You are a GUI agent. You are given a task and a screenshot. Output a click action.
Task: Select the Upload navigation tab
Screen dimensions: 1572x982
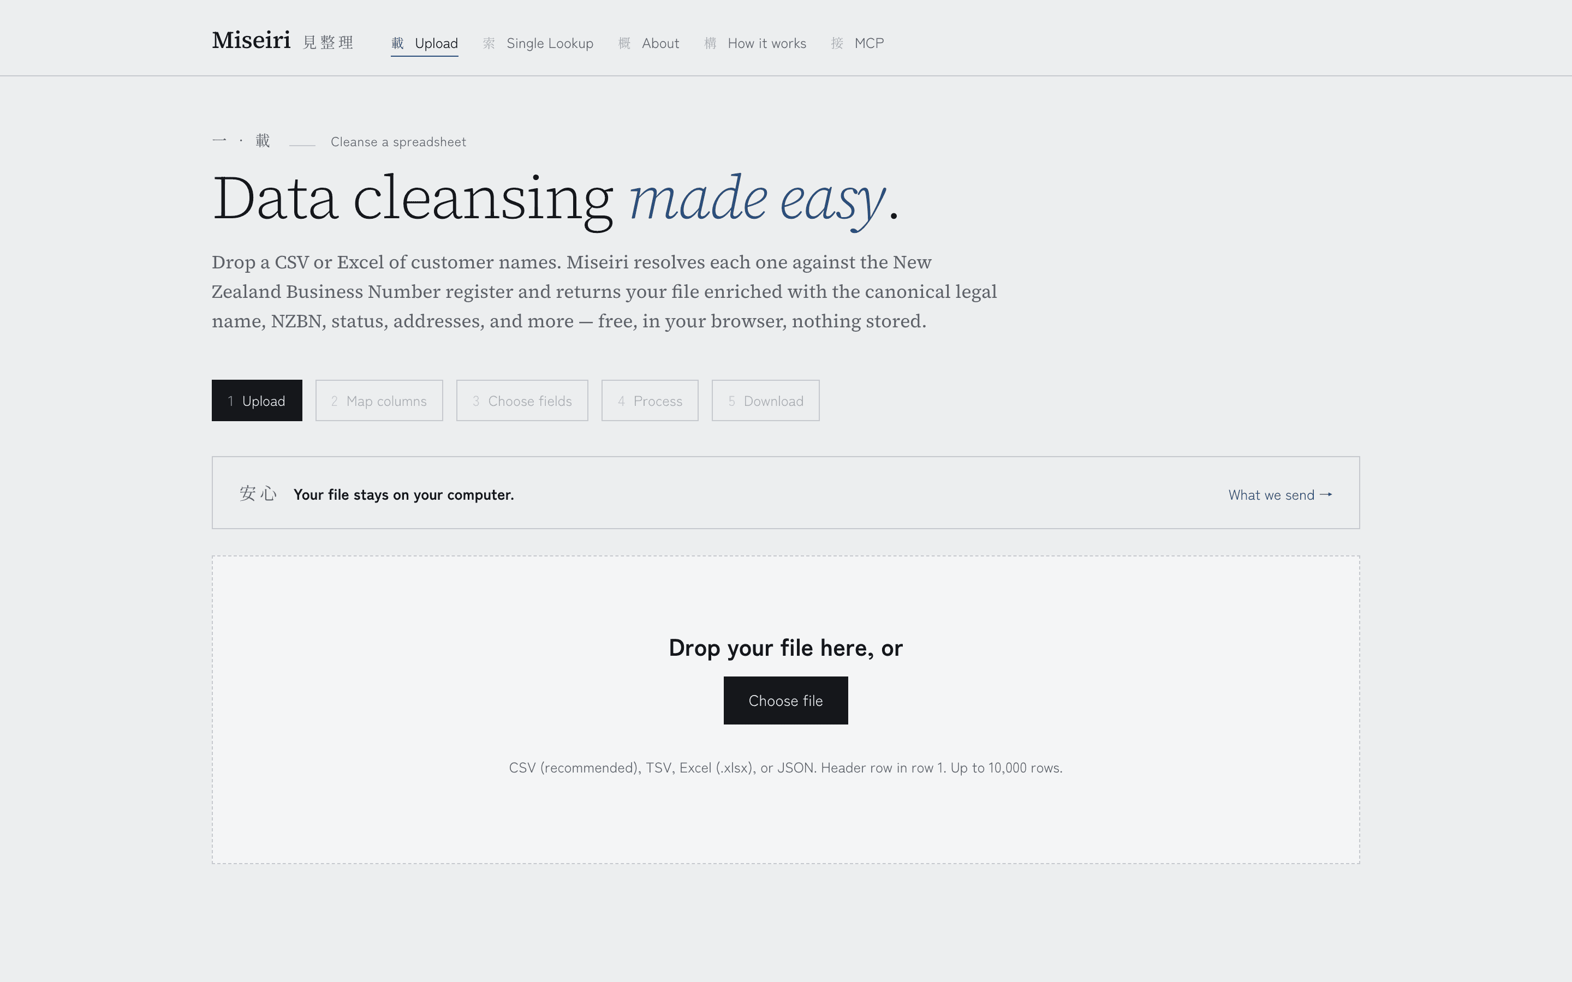click(424, 44)
